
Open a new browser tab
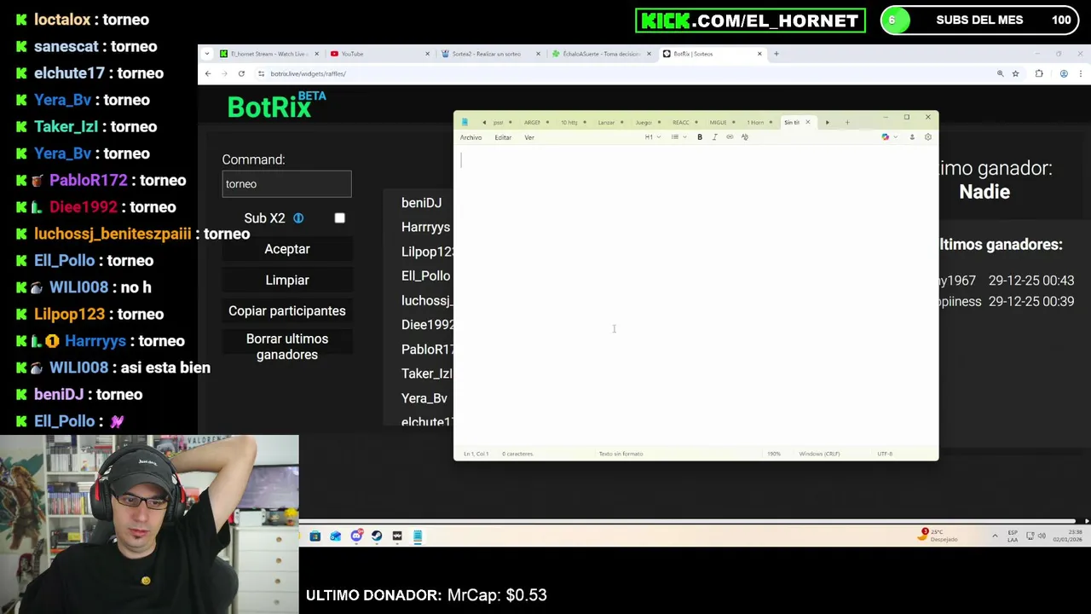[776, 54]
